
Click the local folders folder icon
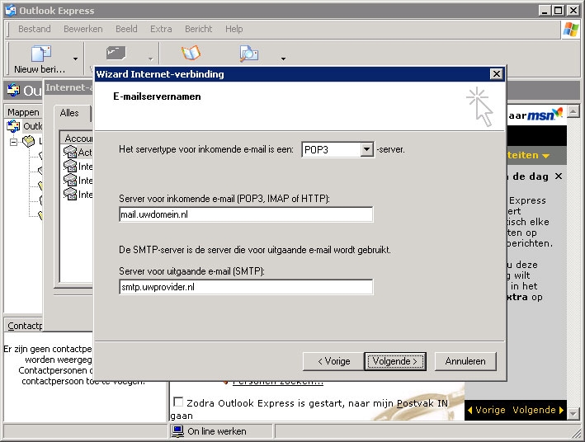coord(28,141)
